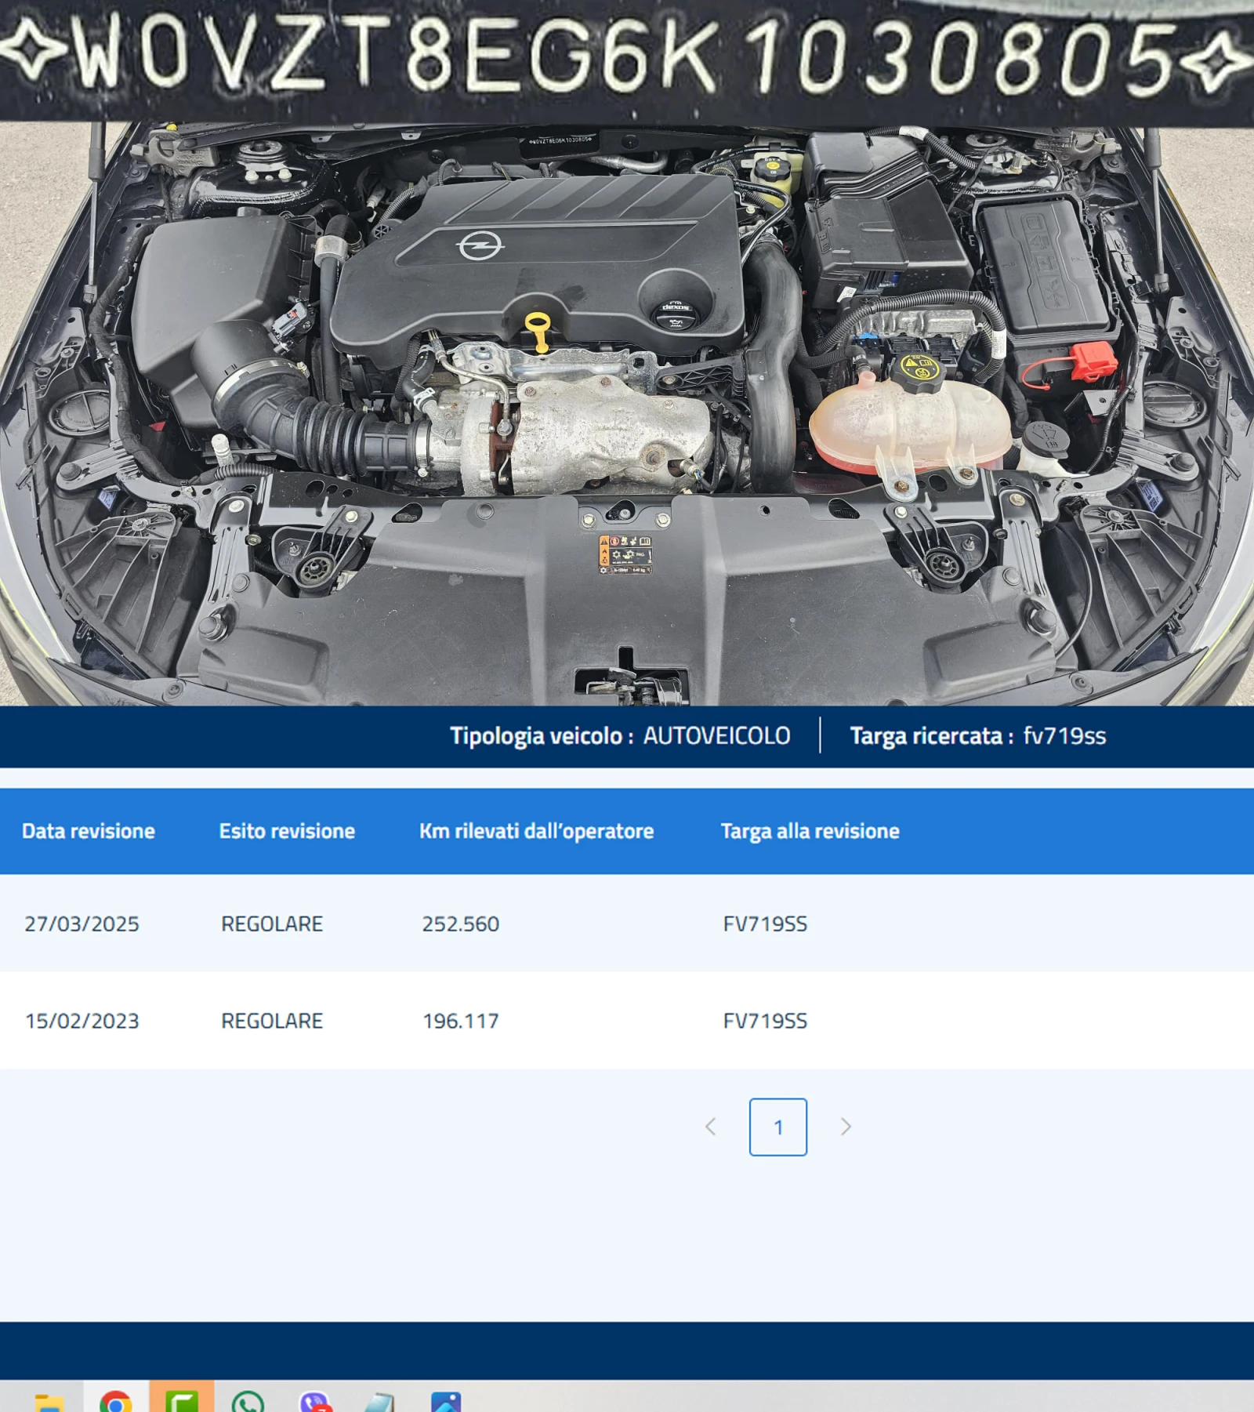The image size is (1254, 1412).
Task: Go to next page of results
Action: pyautogui.click(x=845, y=1127)
